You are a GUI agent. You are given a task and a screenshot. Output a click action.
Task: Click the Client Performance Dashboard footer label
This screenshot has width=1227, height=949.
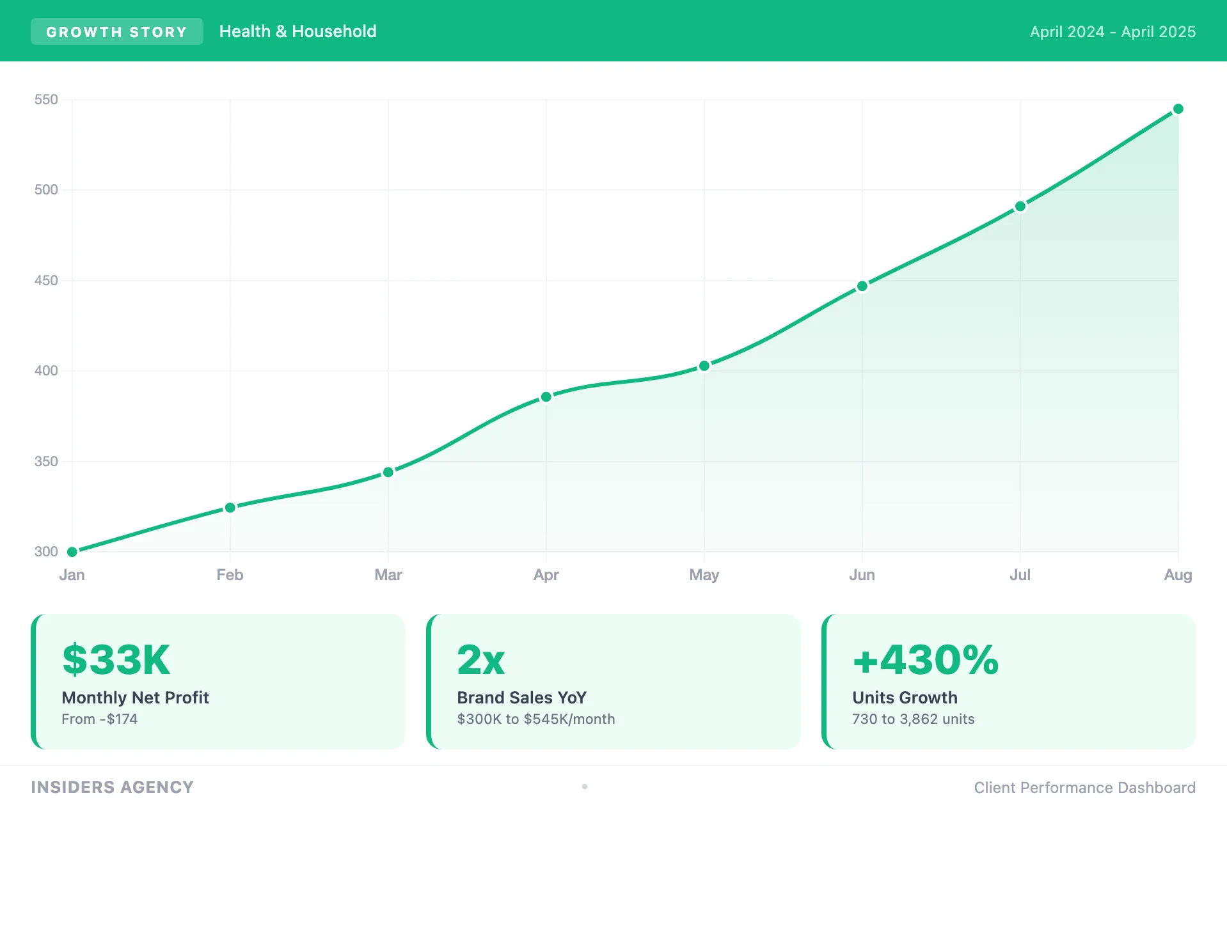(1084, 788)
